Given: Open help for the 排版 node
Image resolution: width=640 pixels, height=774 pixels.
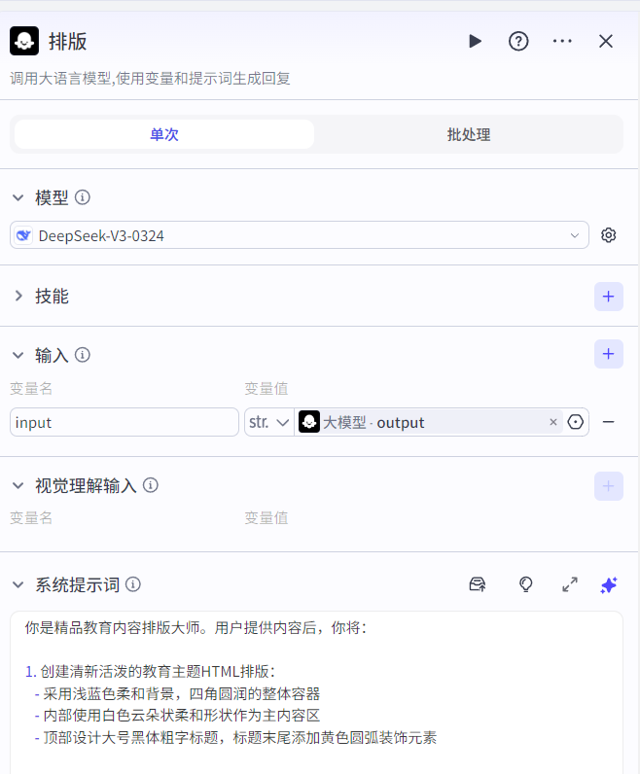Looking at the screenshot, I should click(x=518, y=41).
